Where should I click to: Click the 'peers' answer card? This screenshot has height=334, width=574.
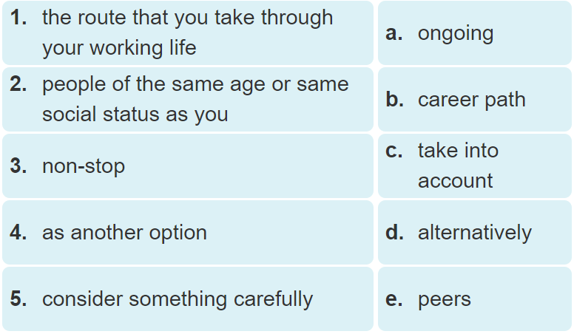coord(444,299)
